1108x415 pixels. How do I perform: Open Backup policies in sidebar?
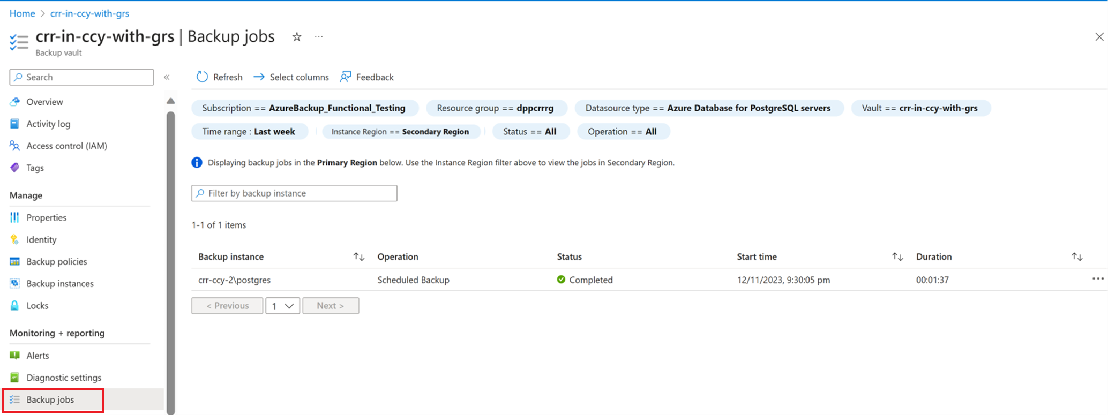click(x=57, y=261)
